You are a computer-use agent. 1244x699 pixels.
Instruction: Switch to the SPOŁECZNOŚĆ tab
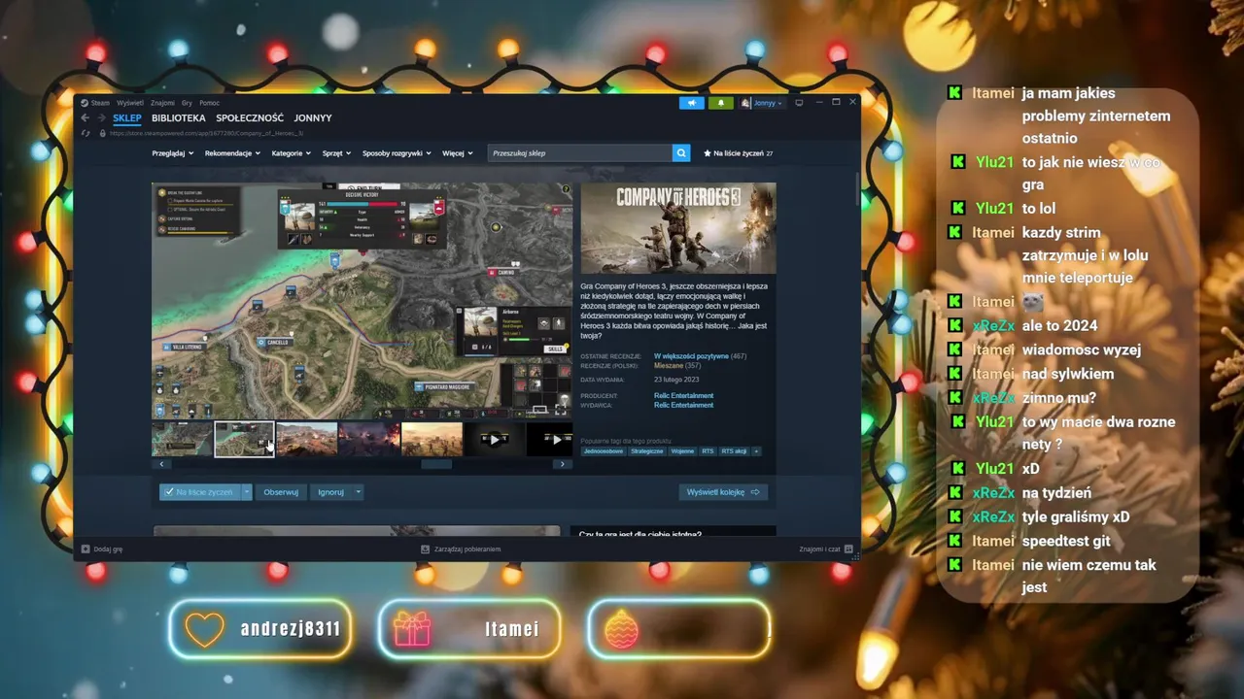click(250, 117)
